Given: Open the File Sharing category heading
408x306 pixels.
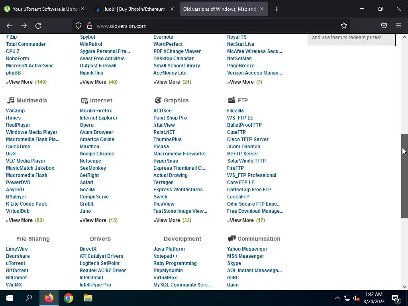Looking at the screenshot, I should (x=33, y=239).
